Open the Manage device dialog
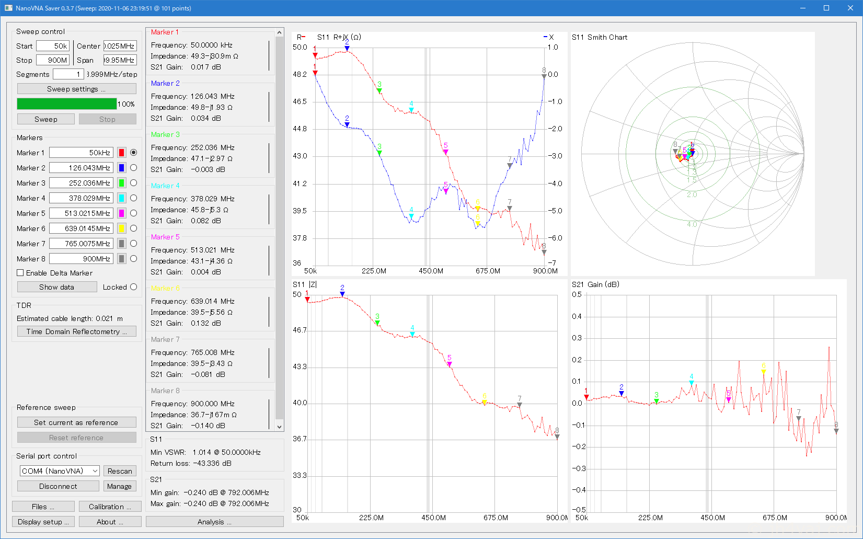 pyautogui.click(x=120, y=486)
